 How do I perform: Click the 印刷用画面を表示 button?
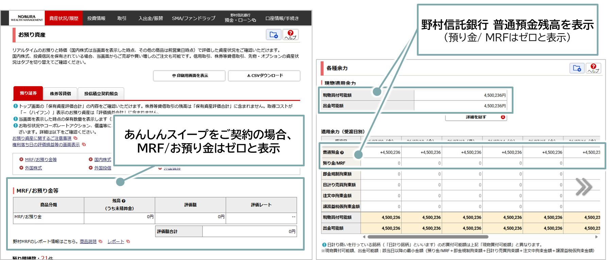click(x=189, y=76)
